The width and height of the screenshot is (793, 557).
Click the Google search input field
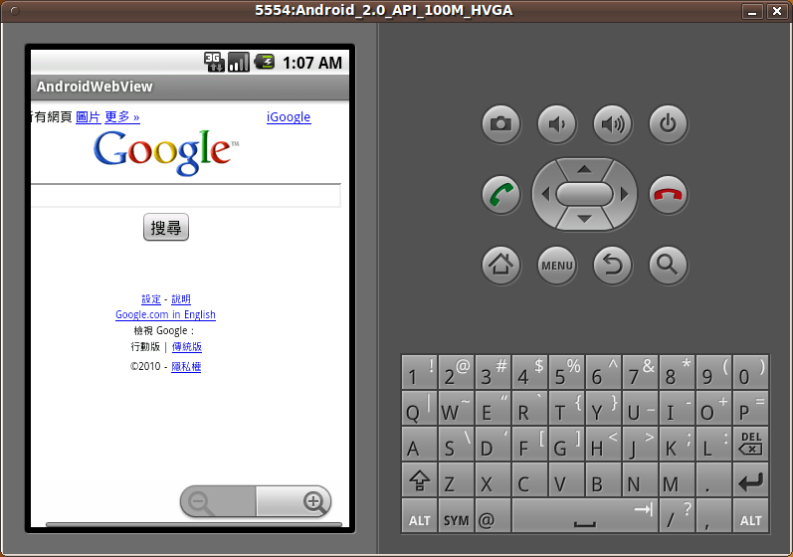click(x=186, y=195)
